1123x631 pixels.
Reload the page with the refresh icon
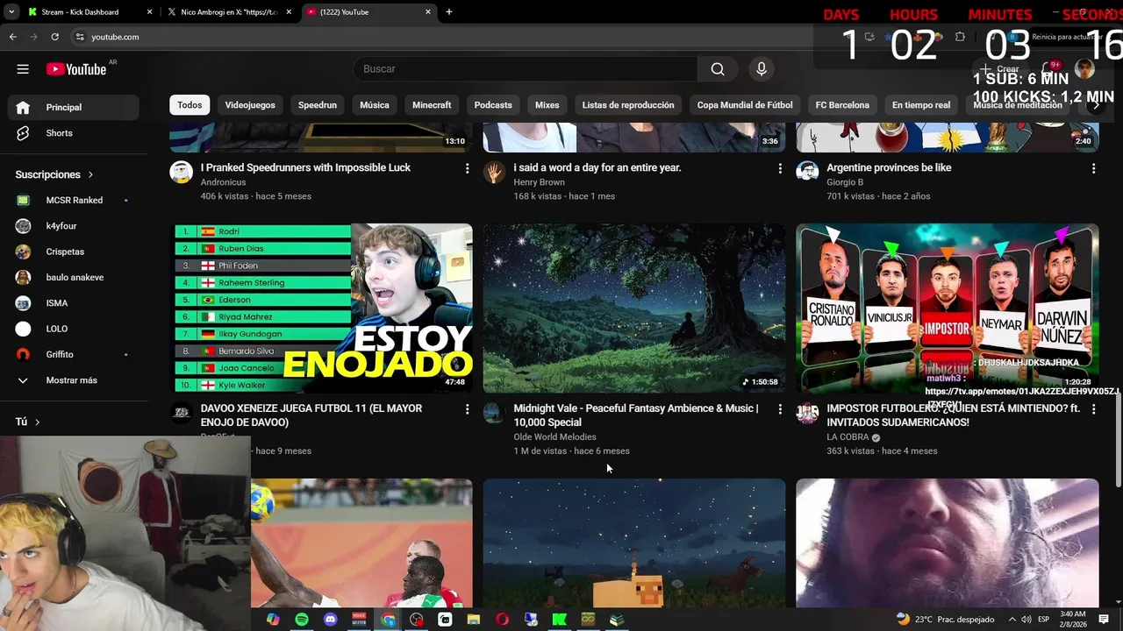(54, 37)
